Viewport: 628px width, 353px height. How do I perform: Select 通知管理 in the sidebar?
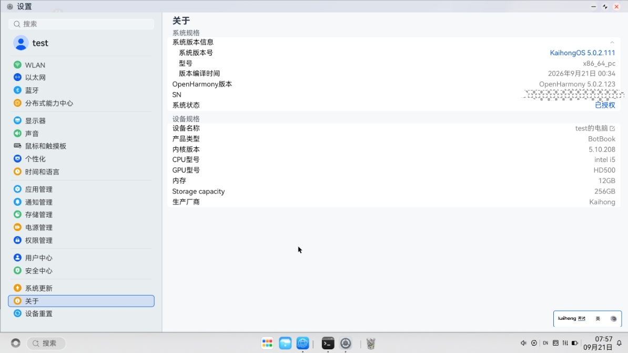[x=81, y=202]
